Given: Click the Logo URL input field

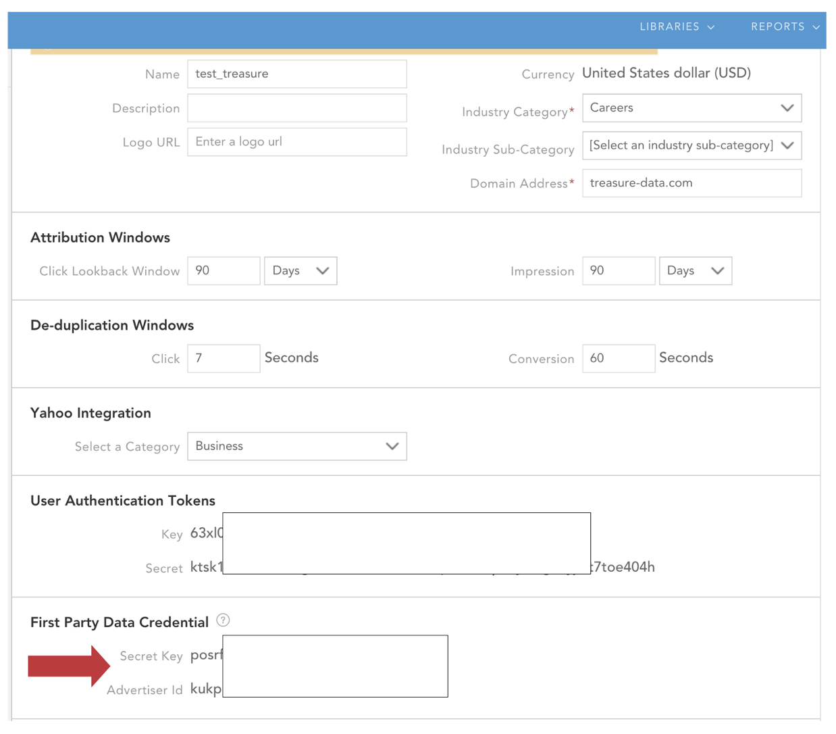Looking at the screenshot, I should (x=296, y=142).
